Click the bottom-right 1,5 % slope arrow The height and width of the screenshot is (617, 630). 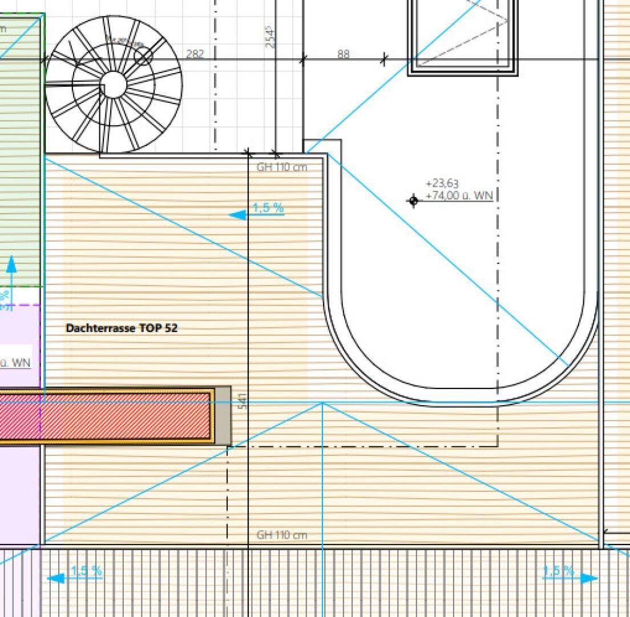[588, 578]
